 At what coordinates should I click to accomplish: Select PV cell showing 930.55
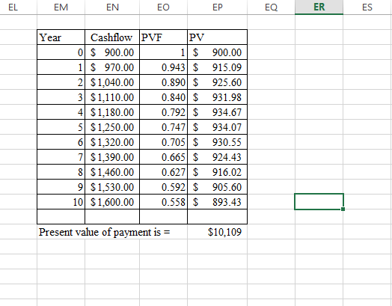tap(217, 142)
